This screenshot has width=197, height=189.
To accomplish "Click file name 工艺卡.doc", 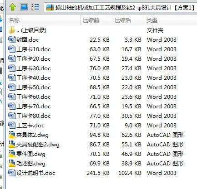I will [x=30, y=126].
